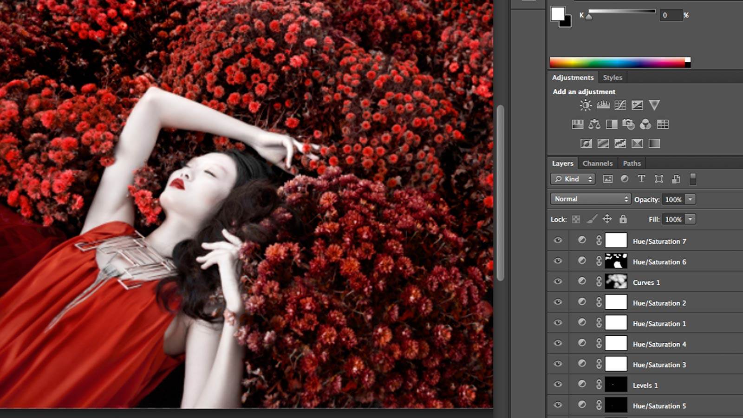Add a Levels adjustment from the panel
Viewport: 743px width, 418px height.
[x=603, y=105]
